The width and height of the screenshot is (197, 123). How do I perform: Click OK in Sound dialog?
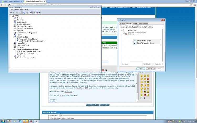(141, 69)
